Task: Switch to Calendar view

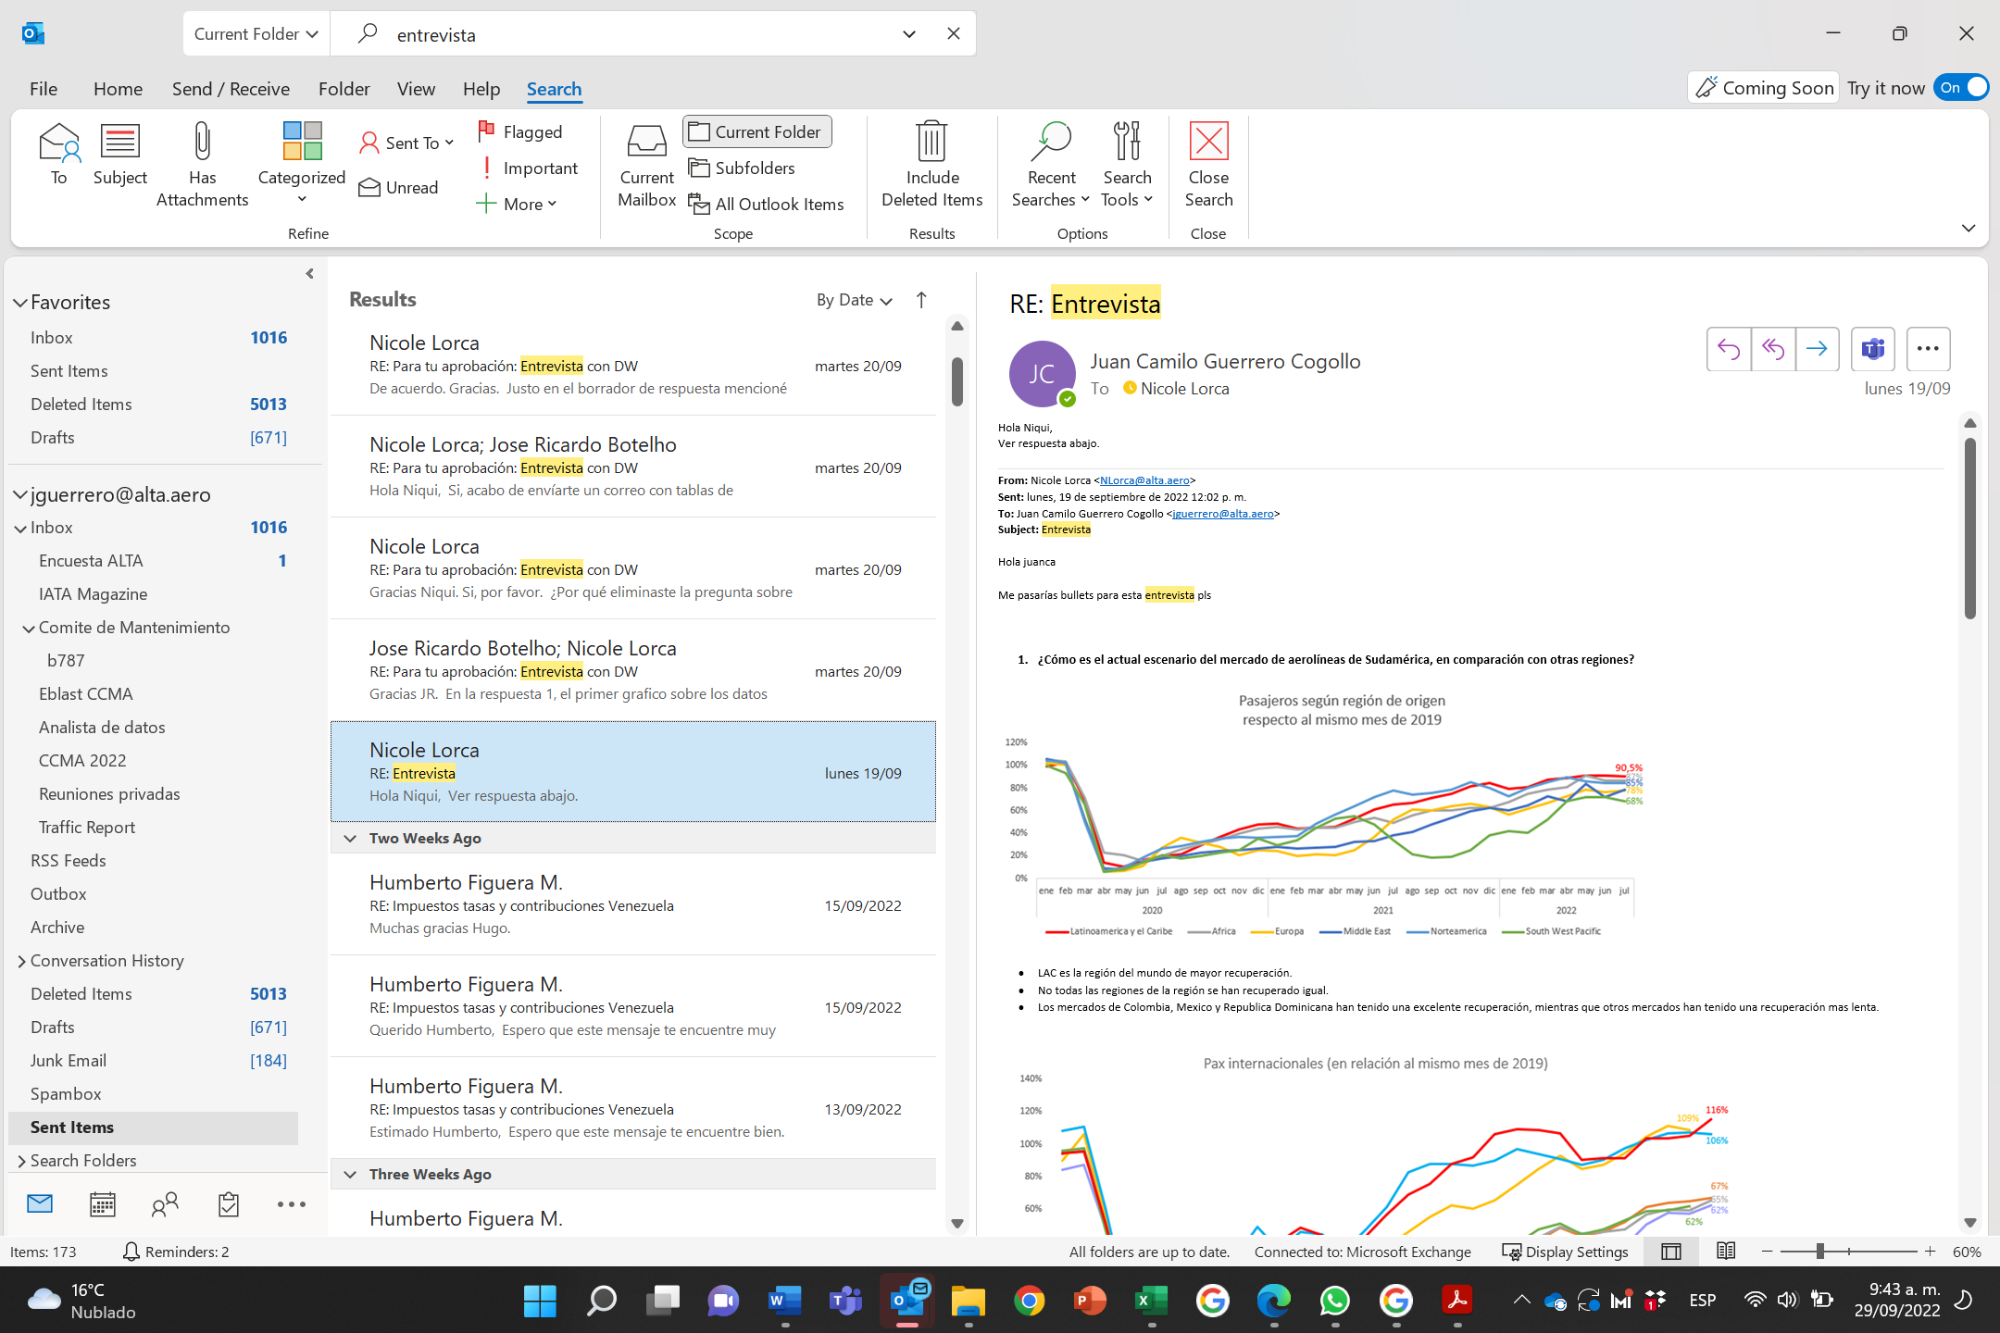Action: pos(102,1204)
